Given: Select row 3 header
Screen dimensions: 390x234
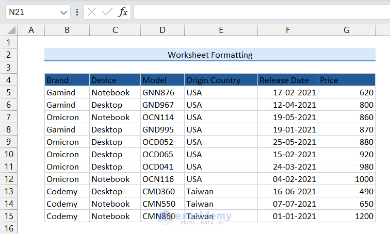Looking at the screenshot, I should [x=8, y=68].
